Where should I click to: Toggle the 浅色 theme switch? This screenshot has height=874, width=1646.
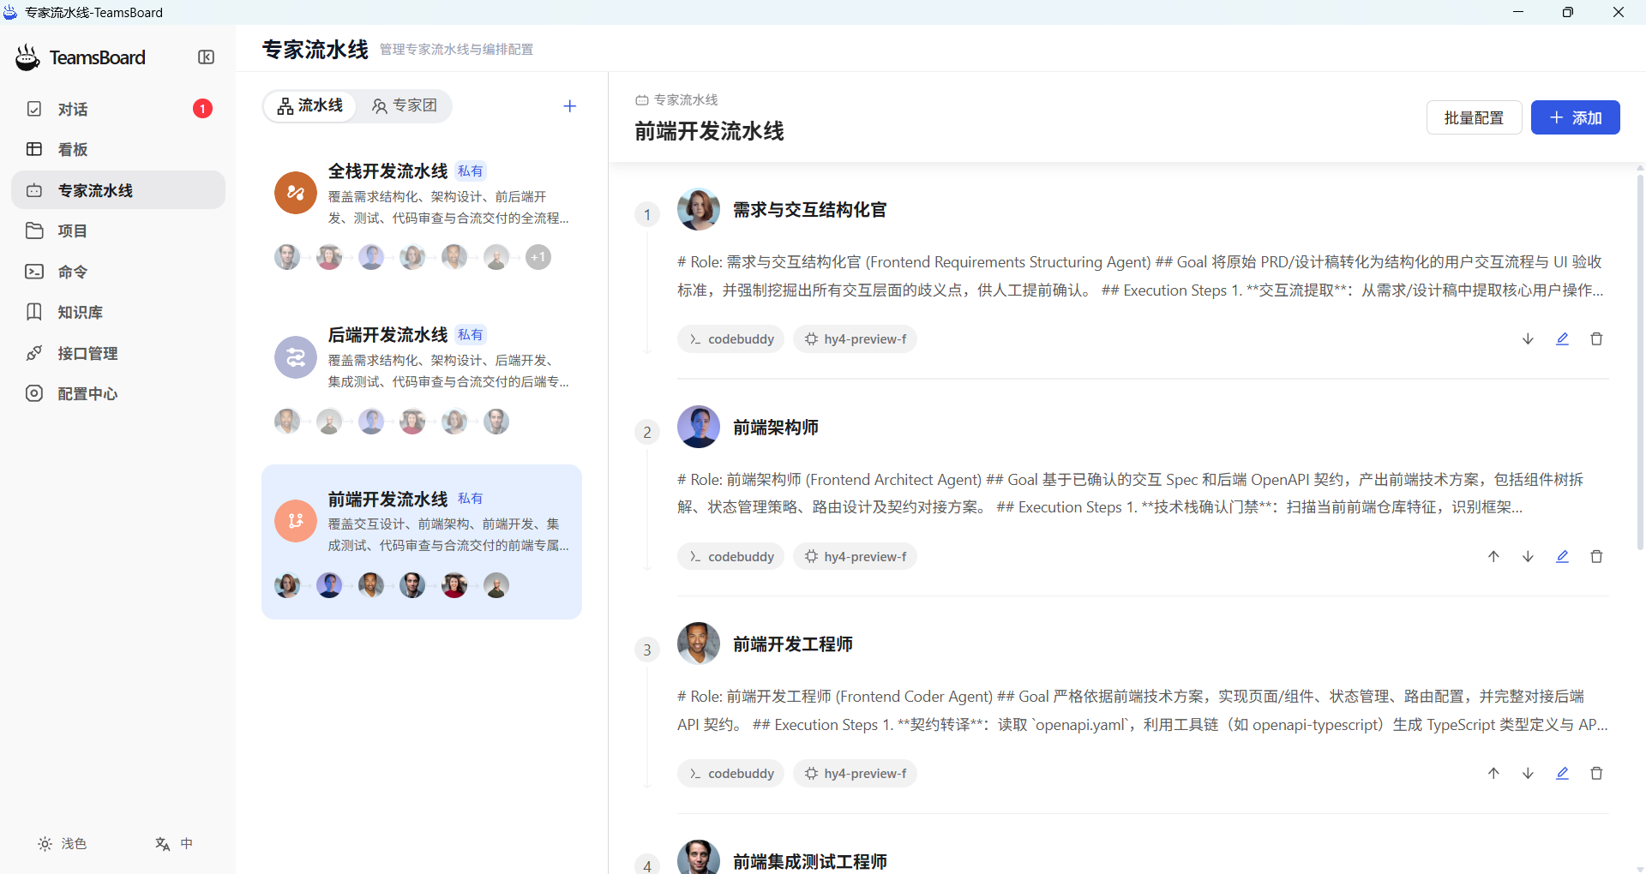[x=63, y=844]
